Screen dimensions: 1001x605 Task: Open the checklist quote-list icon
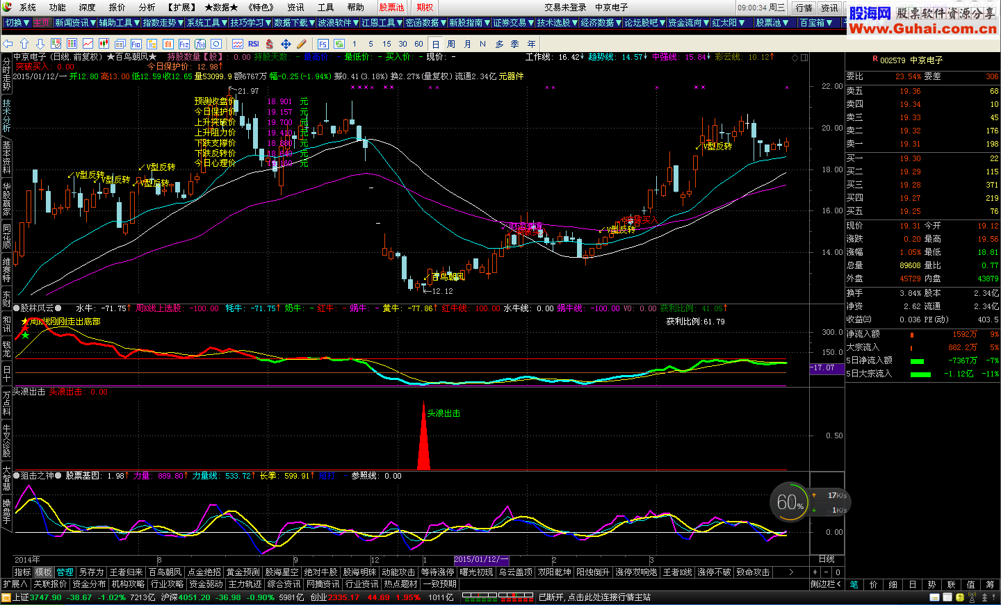pyautogui.click(x=56, y=44)
